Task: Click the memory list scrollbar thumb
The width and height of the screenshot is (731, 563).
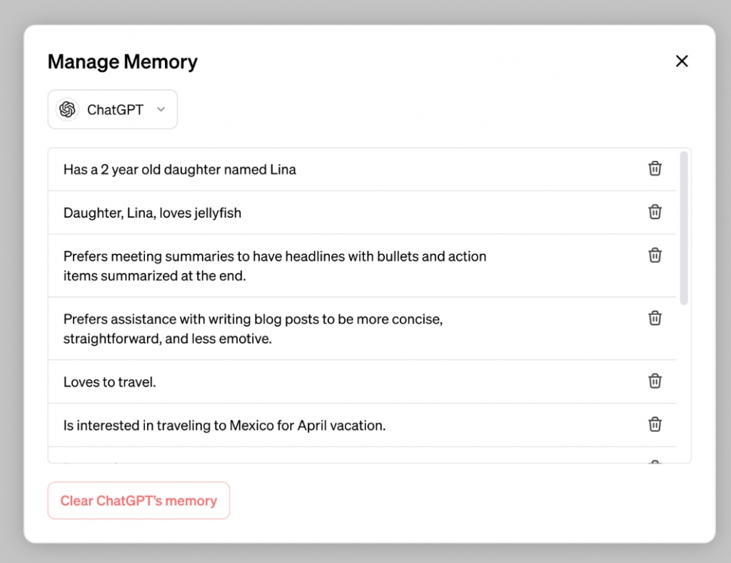Action: (x=684, y=229)
